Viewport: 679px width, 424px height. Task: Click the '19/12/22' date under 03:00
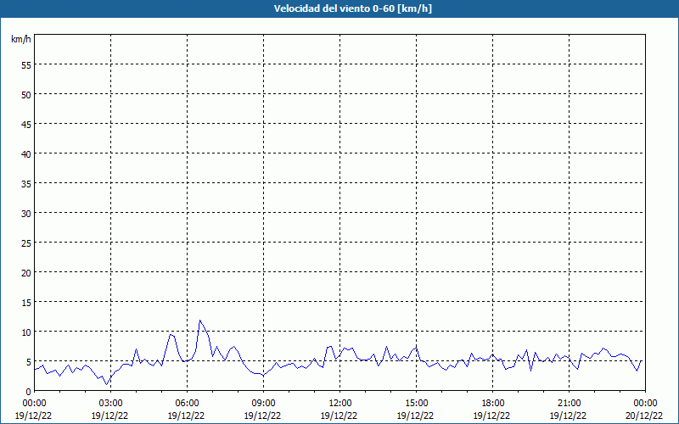(109, 416)
